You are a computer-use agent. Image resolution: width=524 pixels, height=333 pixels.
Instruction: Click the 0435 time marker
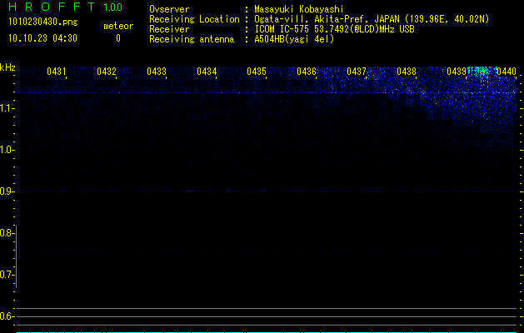257,71
